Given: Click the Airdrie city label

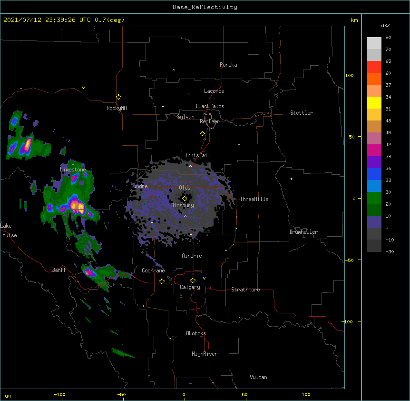Looking at the screenshot, I should 192,256.
